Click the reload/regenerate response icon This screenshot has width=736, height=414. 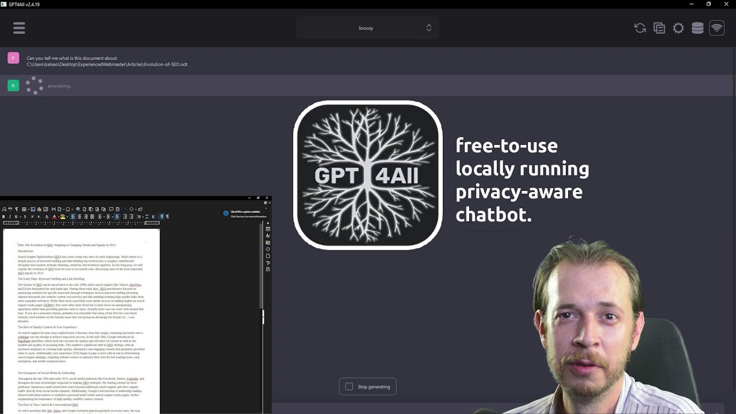coord(640,28)
